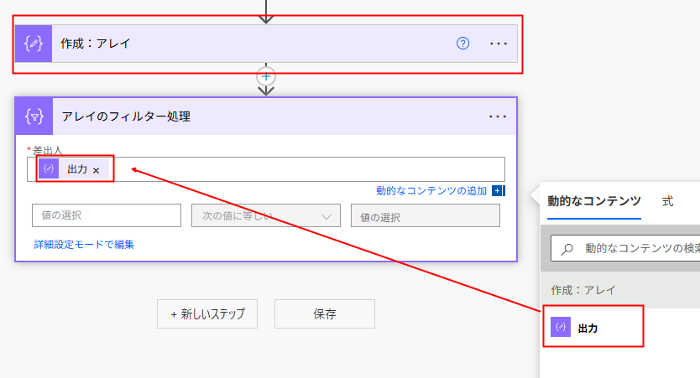The width and height of the screenshot is (700, 378).
Task: Click the 作成:アレイ action title
Action: tap(96, 44)
